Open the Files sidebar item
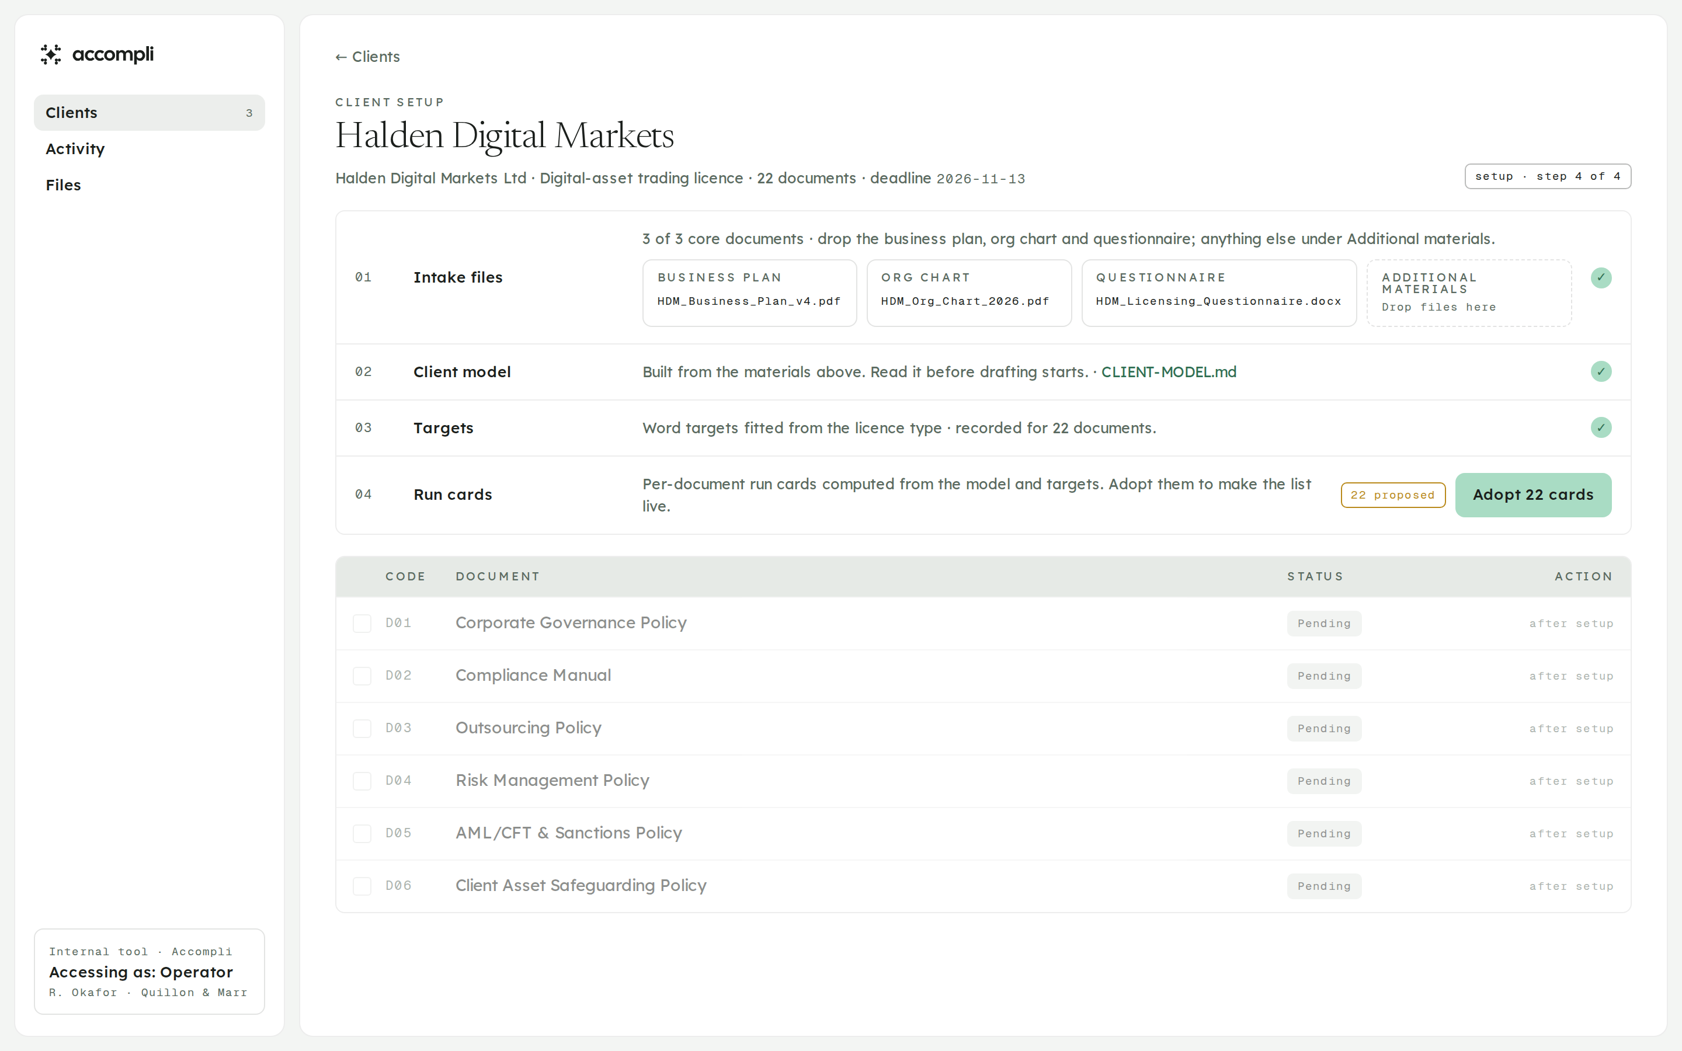This screenshot has width=1682, height=1051. pos(150,185)
